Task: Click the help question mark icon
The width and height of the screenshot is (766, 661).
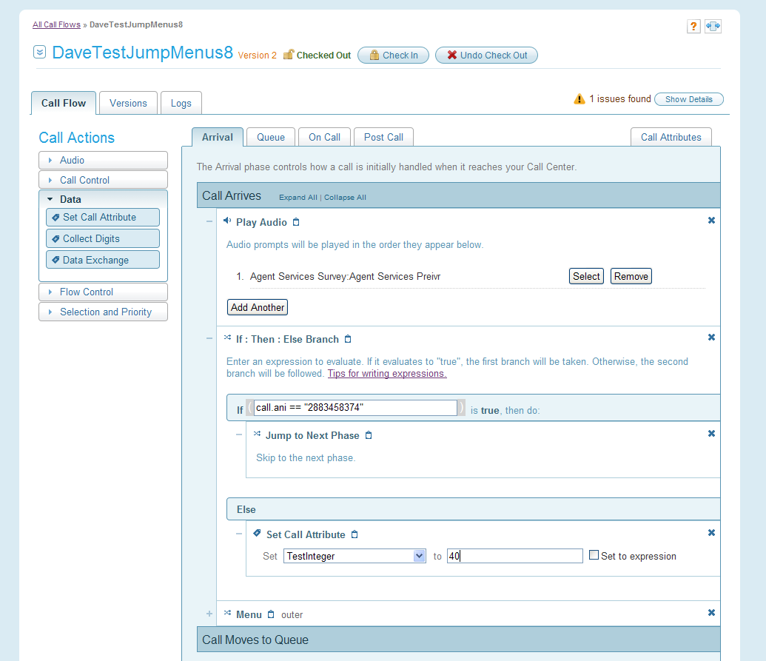Action: [x=693, y=27]
